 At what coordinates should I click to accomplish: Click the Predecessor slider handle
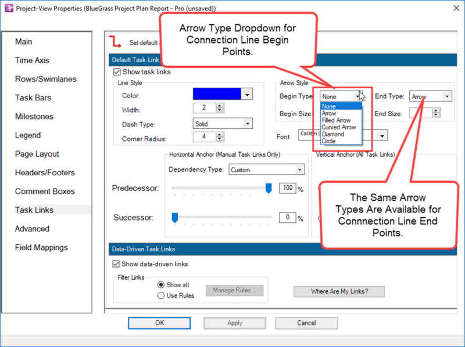coord(269,188)
